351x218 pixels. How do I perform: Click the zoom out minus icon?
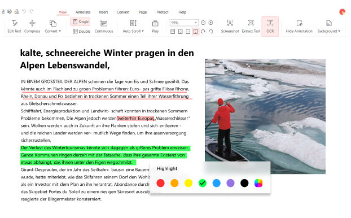click(203, 23)
